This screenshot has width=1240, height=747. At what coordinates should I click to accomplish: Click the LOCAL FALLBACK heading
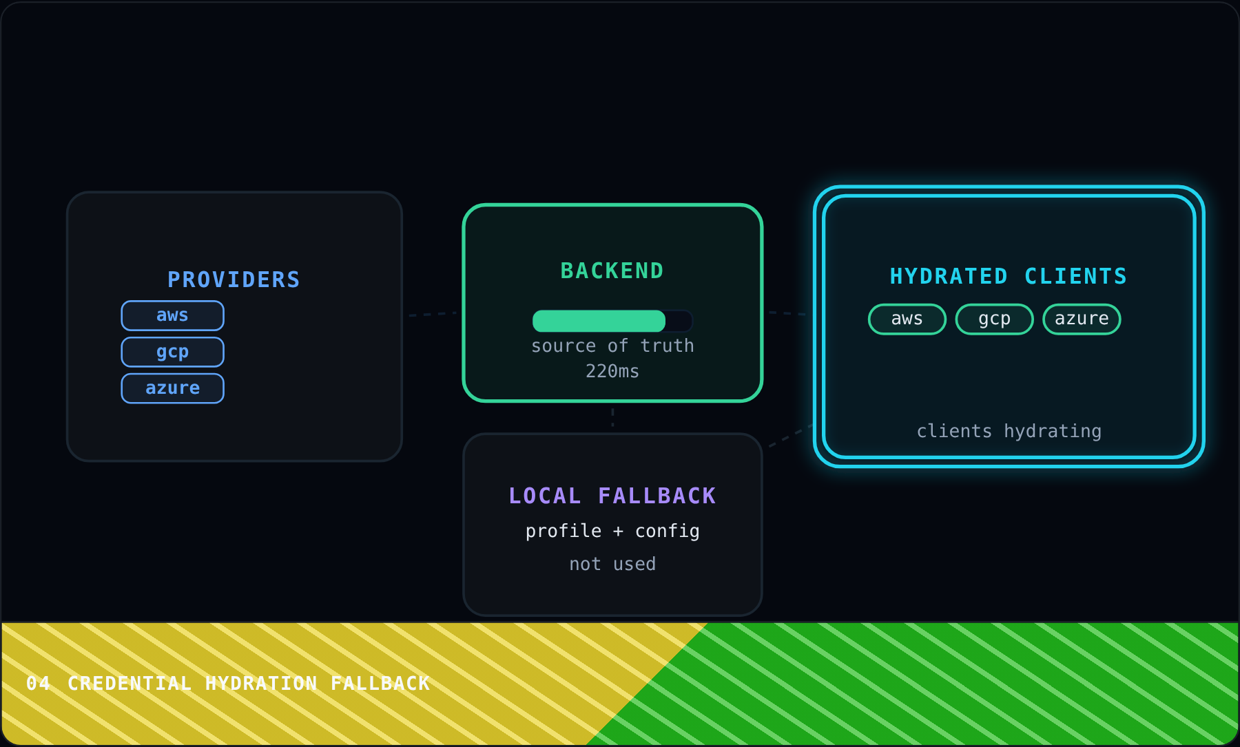coord(612,496)
